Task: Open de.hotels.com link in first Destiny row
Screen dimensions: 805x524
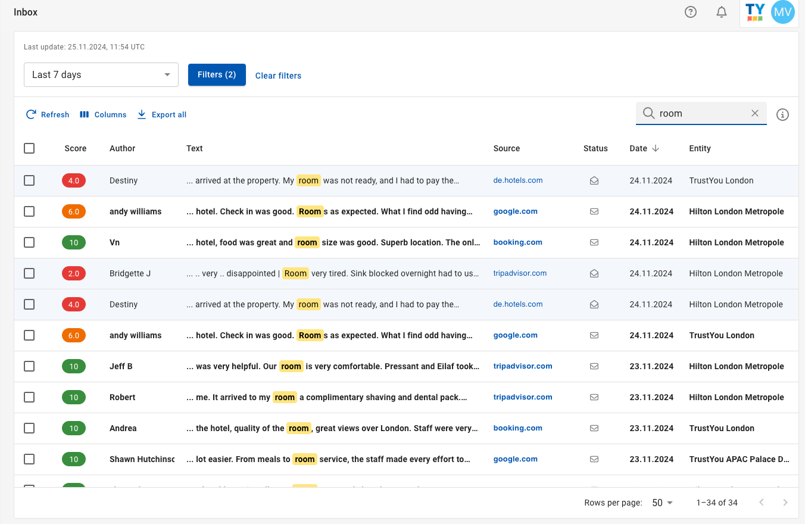Action: tap(518, 180)
